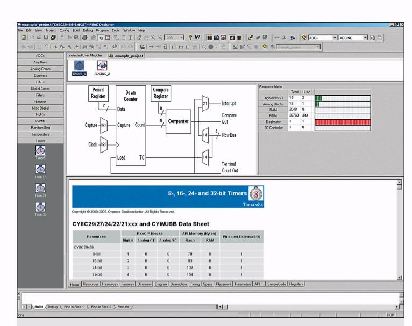
Task: Collapse the Timers module category
Action: [40, 141]
